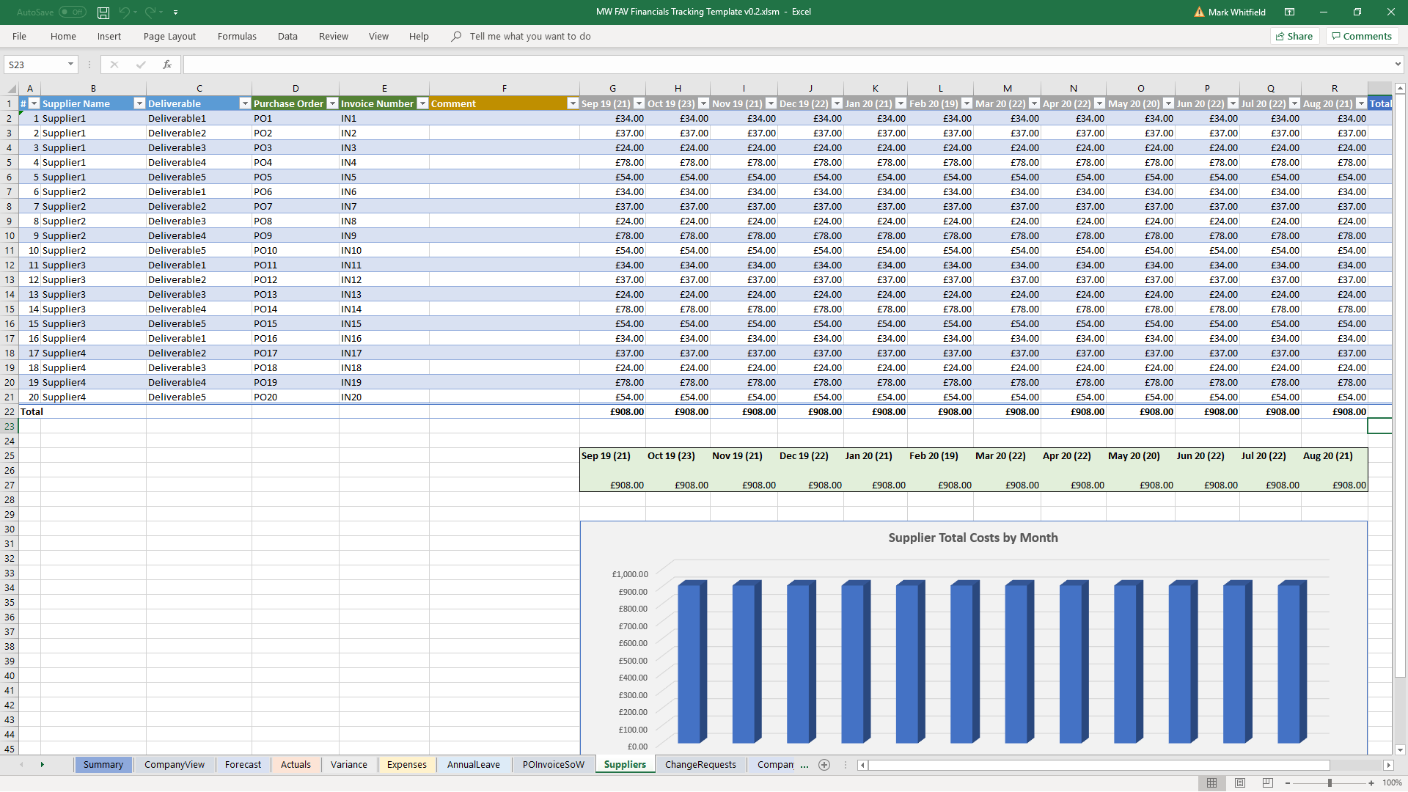
Task: Open the Formulas ribbon tab
Action: (237, 36)
